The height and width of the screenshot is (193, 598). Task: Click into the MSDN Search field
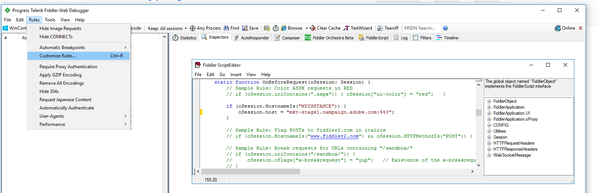tap(420, 28)
